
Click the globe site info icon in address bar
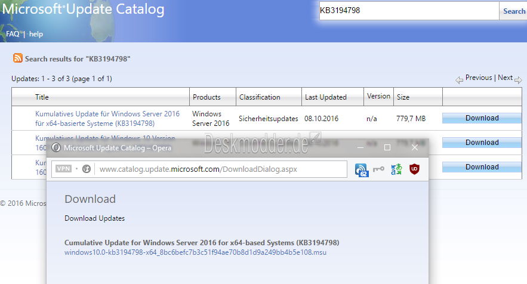tap(87, 169)
